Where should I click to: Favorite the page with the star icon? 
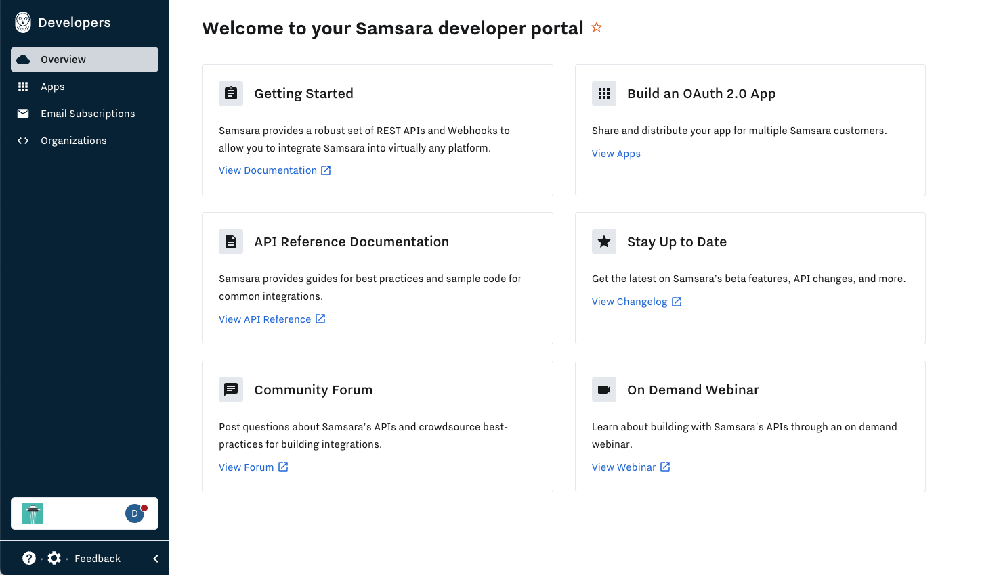point(597,28)
